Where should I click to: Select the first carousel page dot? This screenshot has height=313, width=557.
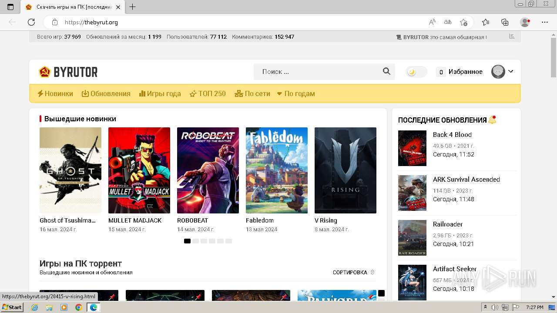(187, 241)
